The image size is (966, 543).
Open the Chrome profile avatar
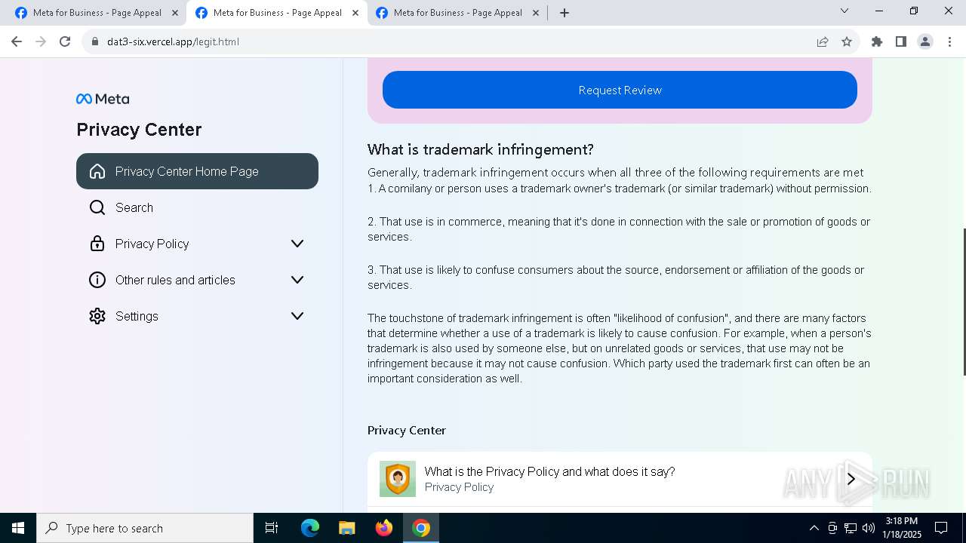(x=925, y=41)
